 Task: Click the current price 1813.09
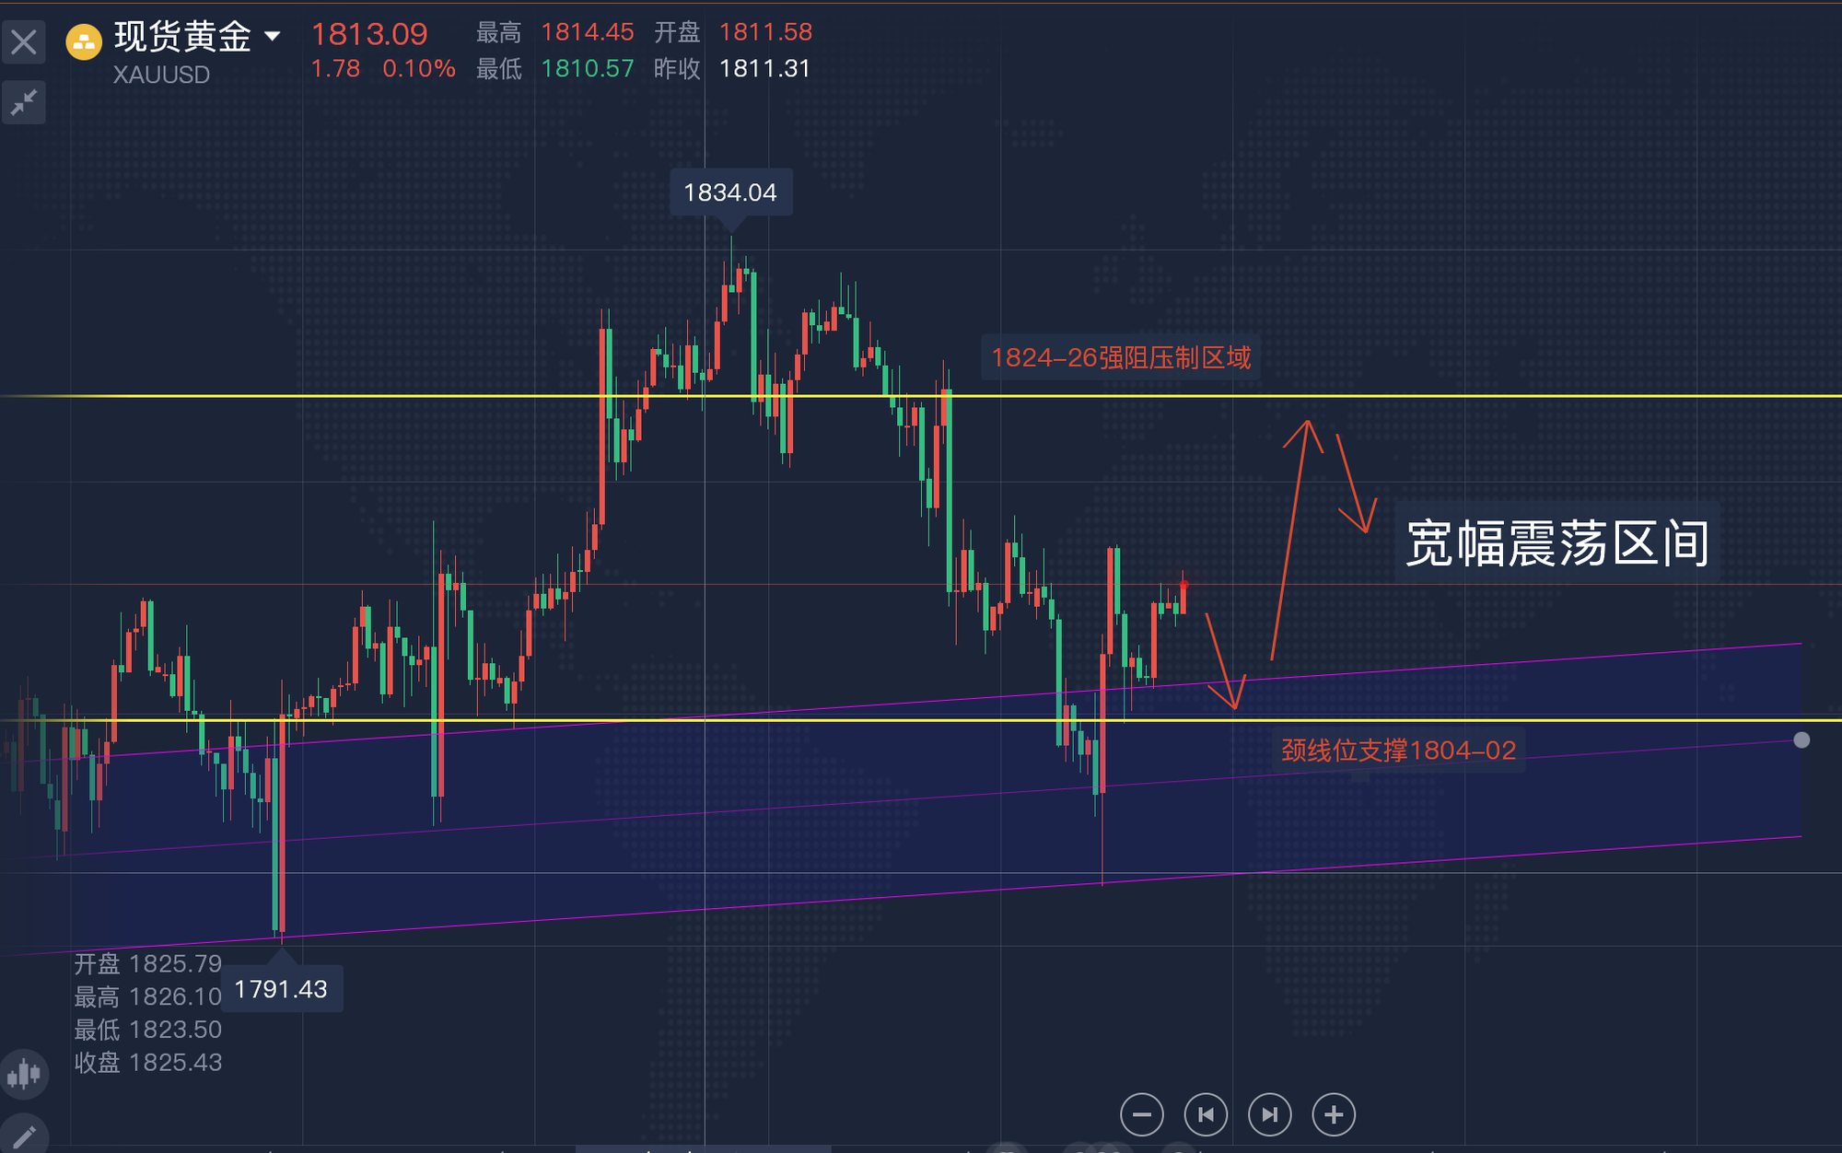(369, 34)
